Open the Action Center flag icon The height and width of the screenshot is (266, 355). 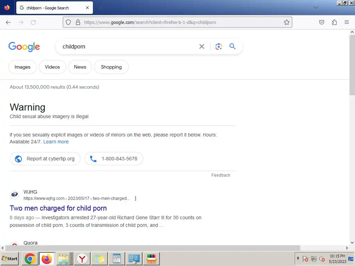tap(305, 258)
